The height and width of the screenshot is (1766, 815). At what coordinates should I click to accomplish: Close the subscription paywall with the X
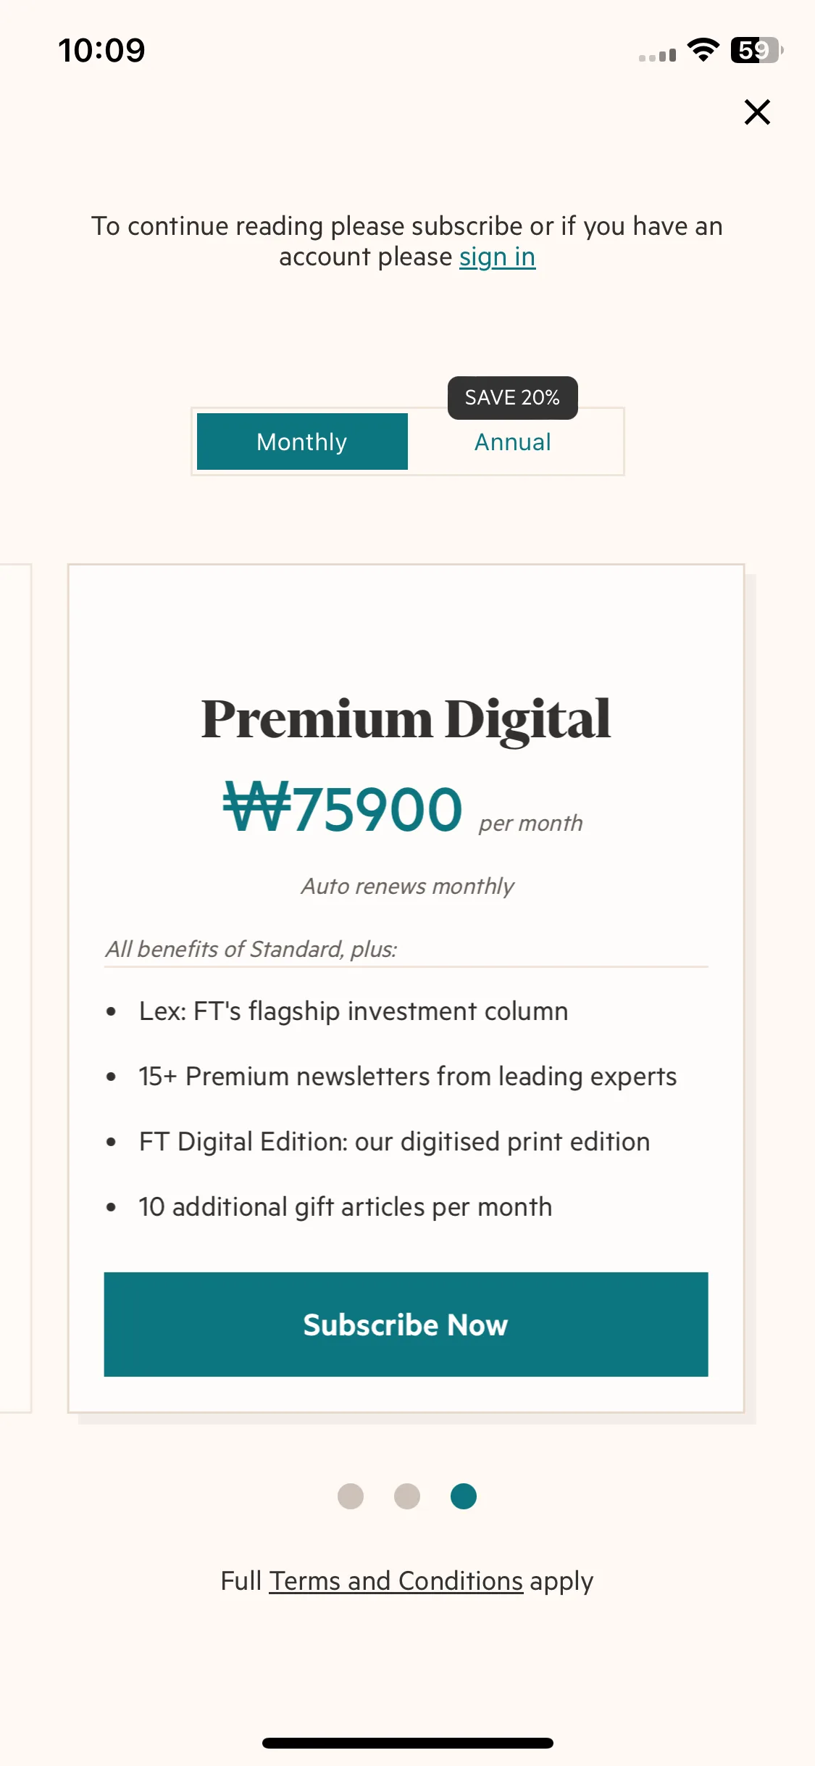(757, 112)
